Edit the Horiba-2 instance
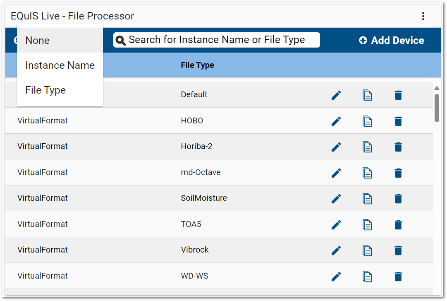The height and width of the screenshot is (301, 447). [x=336, y=147]
